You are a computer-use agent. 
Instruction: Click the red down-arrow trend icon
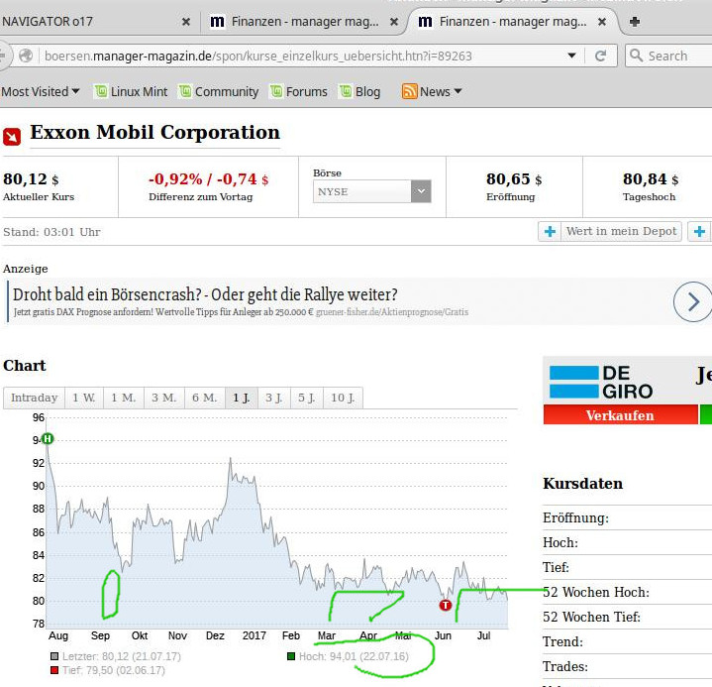coord(12,137)
